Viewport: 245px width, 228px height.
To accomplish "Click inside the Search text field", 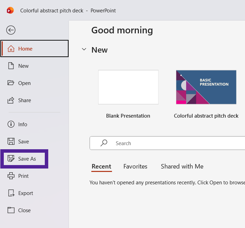I will [172, 143].
